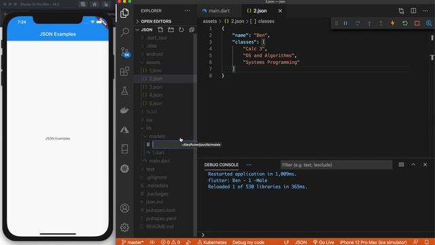Toggle word wrap in debug console
435x245 pixels.
[x=401, y=165]
